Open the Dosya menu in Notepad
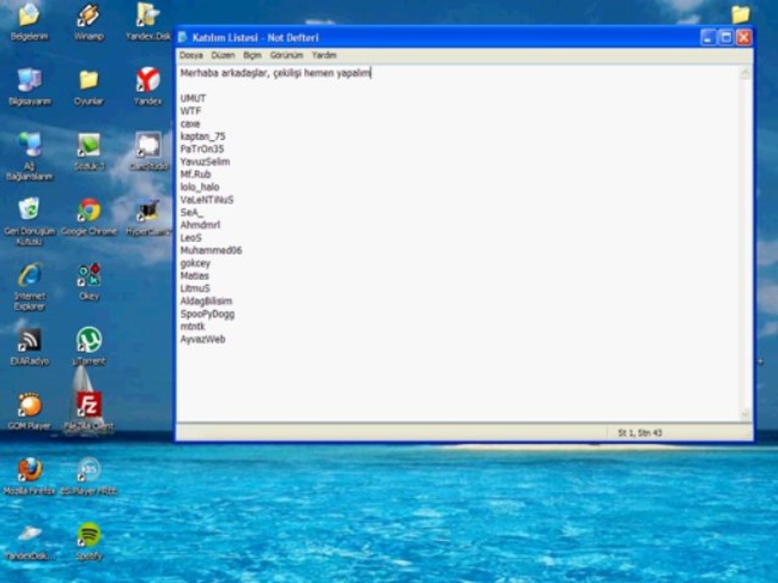 pos(191,55)
